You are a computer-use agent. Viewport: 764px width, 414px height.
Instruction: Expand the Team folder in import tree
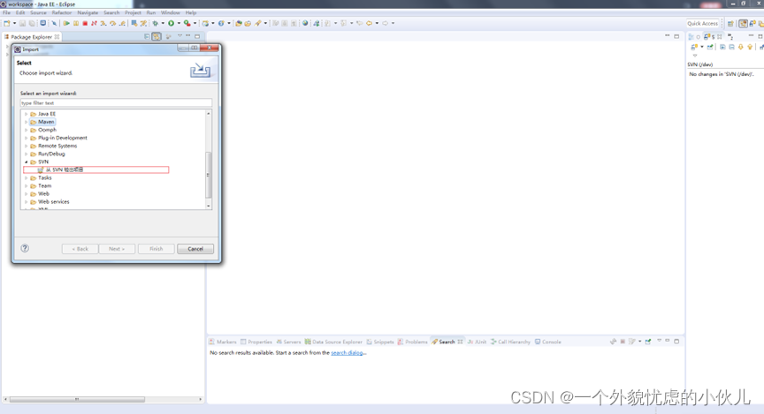(x=27, y=186)
